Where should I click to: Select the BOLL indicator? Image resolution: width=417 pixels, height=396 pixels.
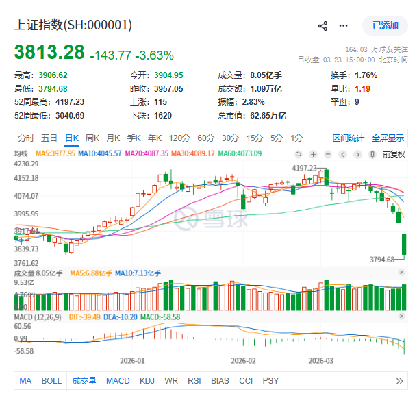[x=51, y=380]
